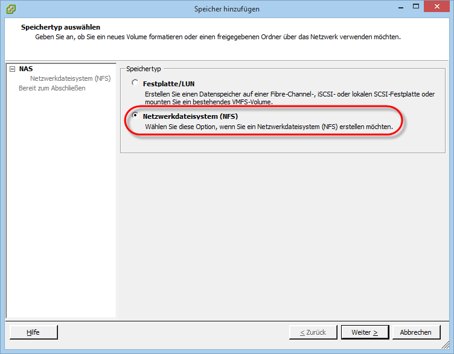Click the Speicher hinzufügen title bar text
454x354 pixels.
pyautogui.click(x=226, y=8)
